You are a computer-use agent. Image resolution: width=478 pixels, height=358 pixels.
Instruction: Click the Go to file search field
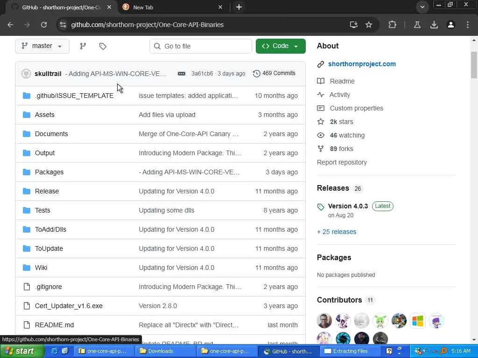pyautogui.click(x=201, y=46)
